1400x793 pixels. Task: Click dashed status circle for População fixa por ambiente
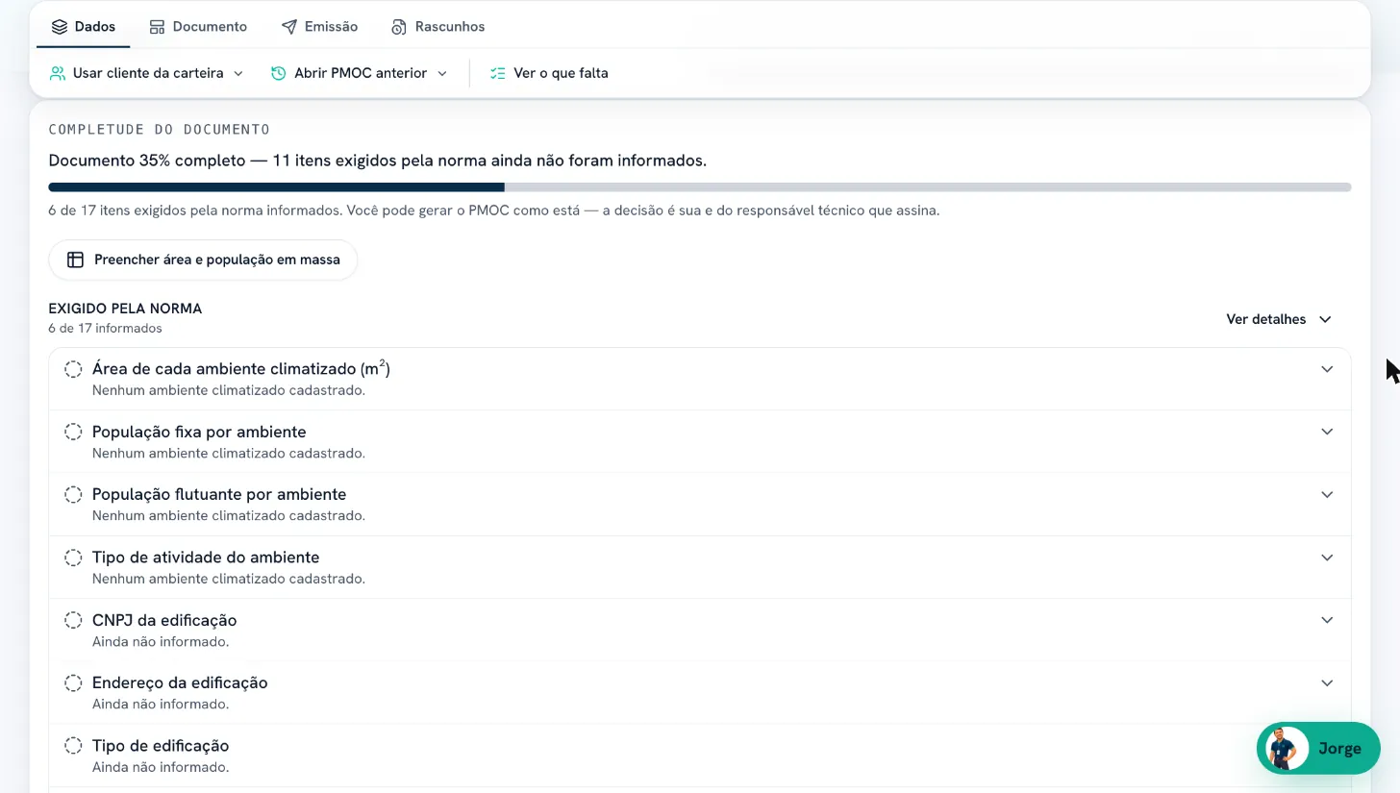(73, 432)
